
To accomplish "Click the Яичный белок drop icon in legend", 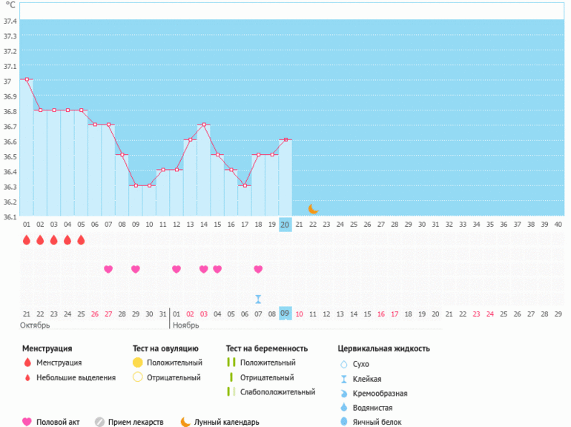I will coord(343,422).
